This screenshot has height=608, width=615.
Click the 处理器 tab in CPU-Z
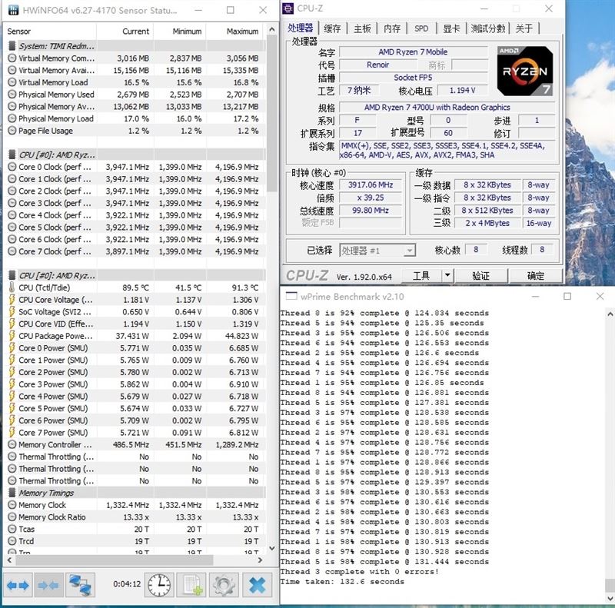pos(300,28)
